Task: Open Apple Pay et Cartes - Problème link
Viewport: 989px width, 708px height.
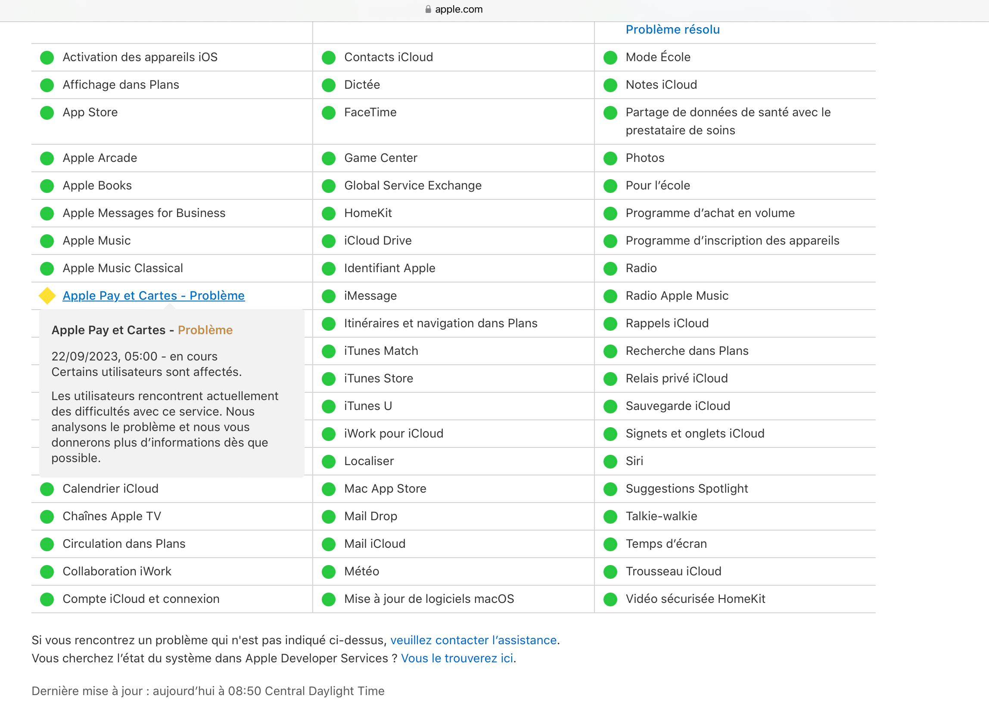Action: tap(153, 296)
